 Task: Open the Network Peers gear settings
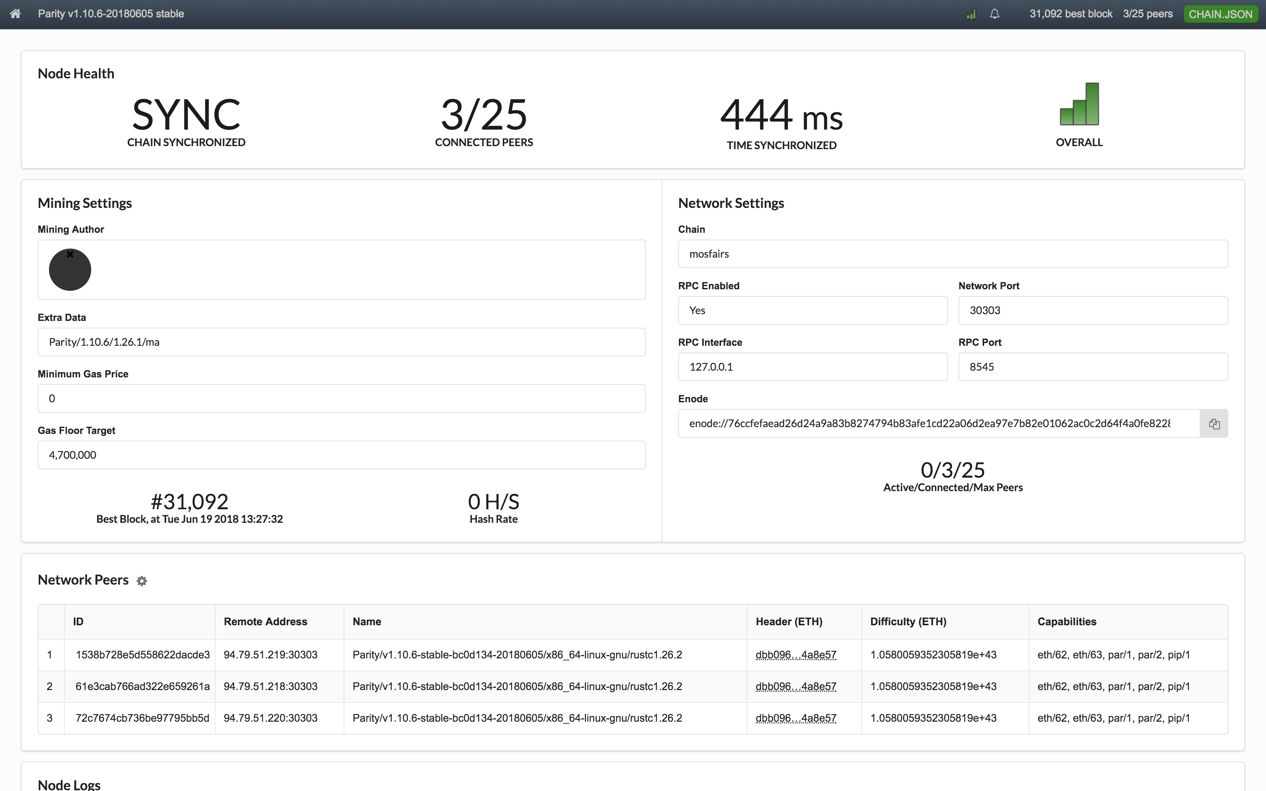[142, 581]
